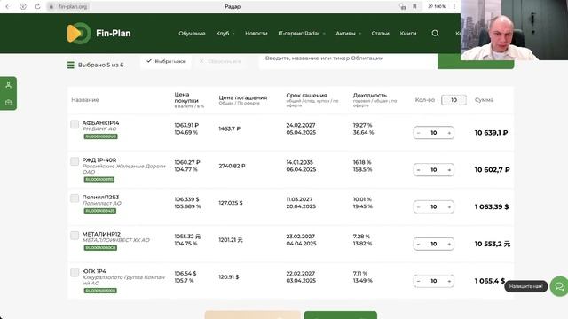
Task: Increase quantity for РЖД 1Р-40R with plus
Action: [449, 170]
